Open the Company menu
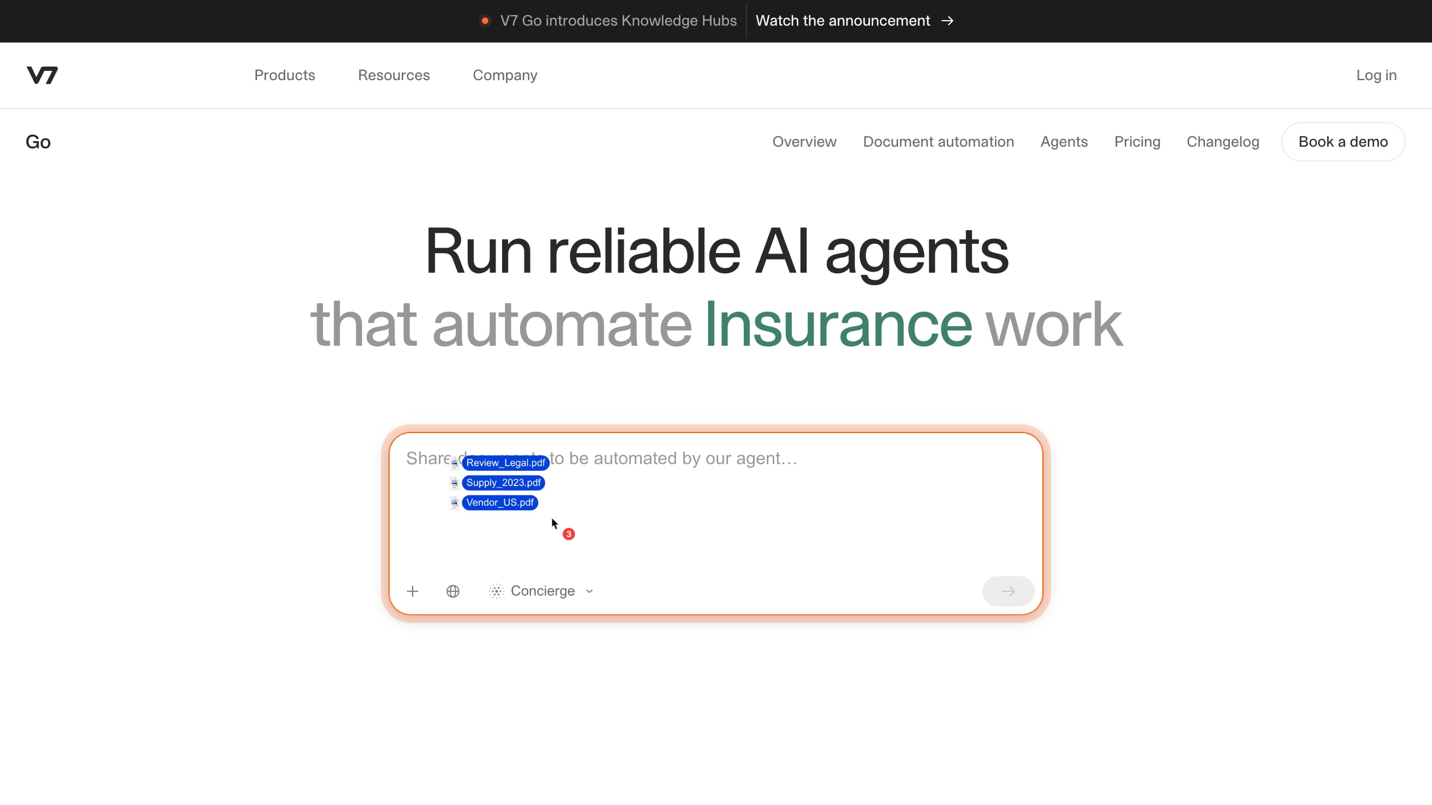Viewport: 1432px width, 805px height. coord(505,75)
